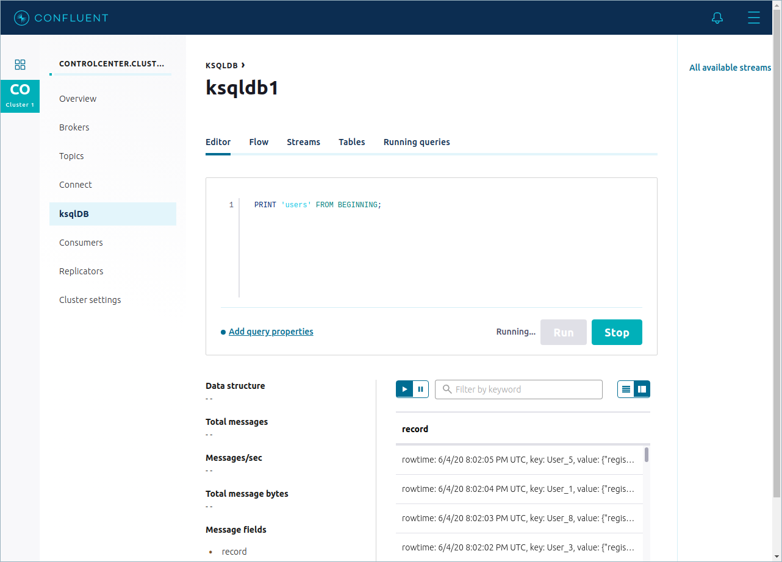Viewport: 782px width, 562px height.
Task: Select the User_3 record row
Action: click(x=518, y=547)
